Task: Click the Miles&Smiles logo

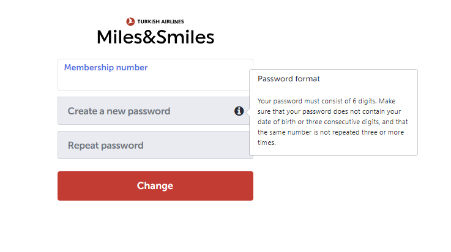Action: pyautogui.click(x=155, y=37)
